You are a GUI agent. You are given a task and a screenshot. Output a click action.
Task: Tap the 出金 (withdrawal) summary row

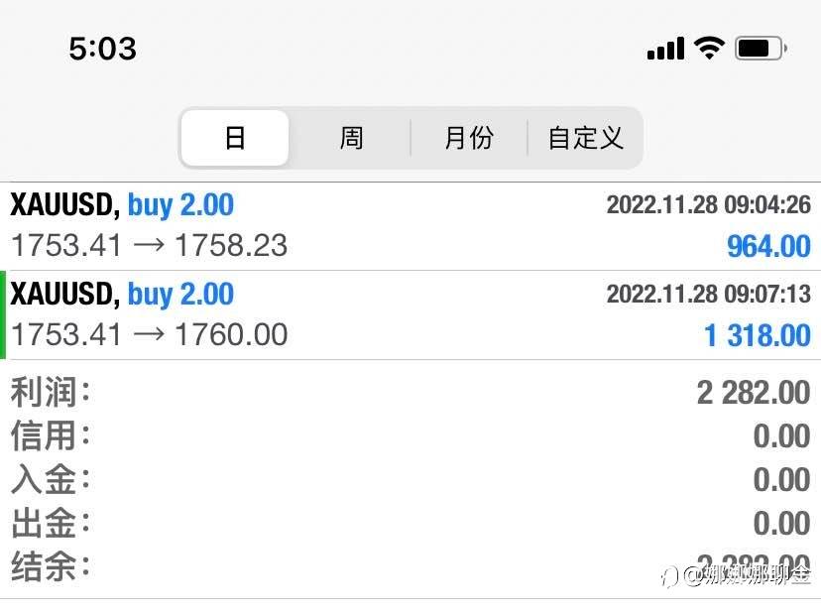point(410,524)
